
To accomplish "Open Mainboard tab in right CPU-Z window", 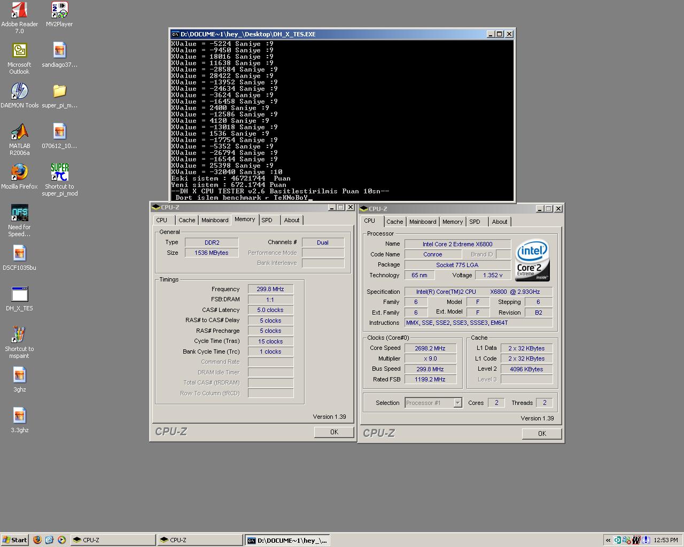I will (x=423, y=222).
